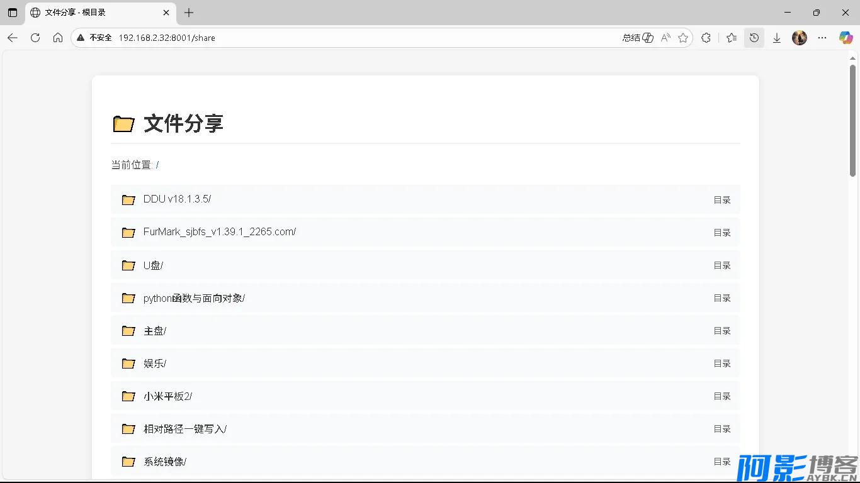Open the Copilot sidebar
This screenshot has height=483, width=860.
point(846,38)
